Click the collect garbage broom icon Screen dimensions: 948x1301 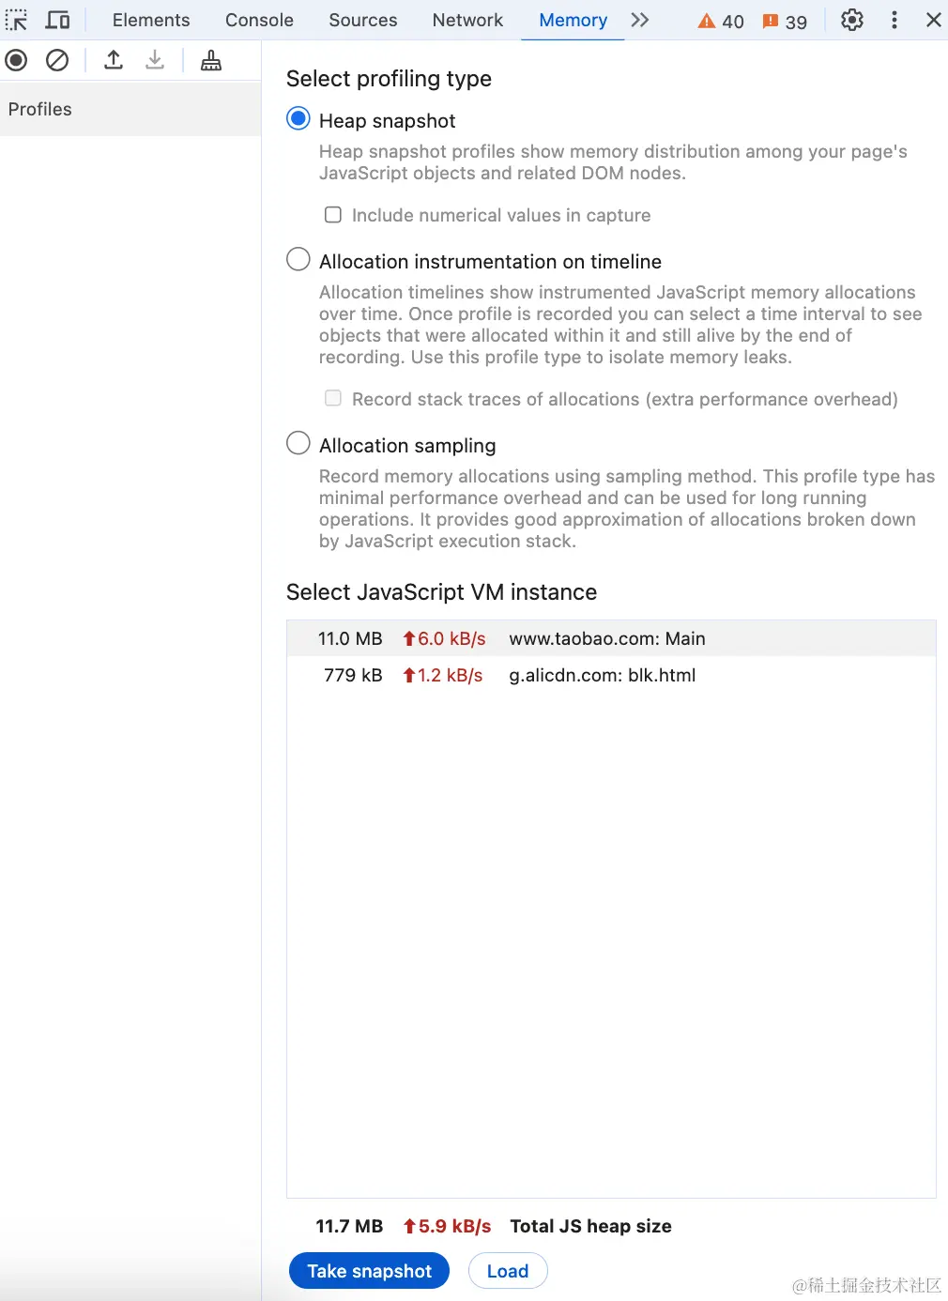pos(211,61)
